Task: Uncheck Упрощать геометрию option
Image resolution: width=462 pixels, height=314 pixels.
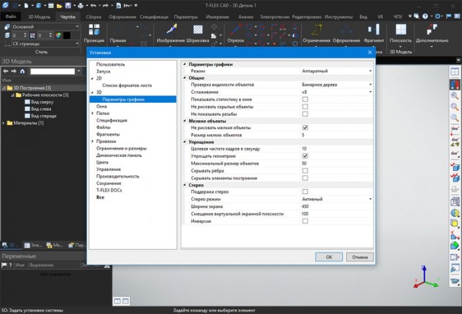Action: [305, 156]
